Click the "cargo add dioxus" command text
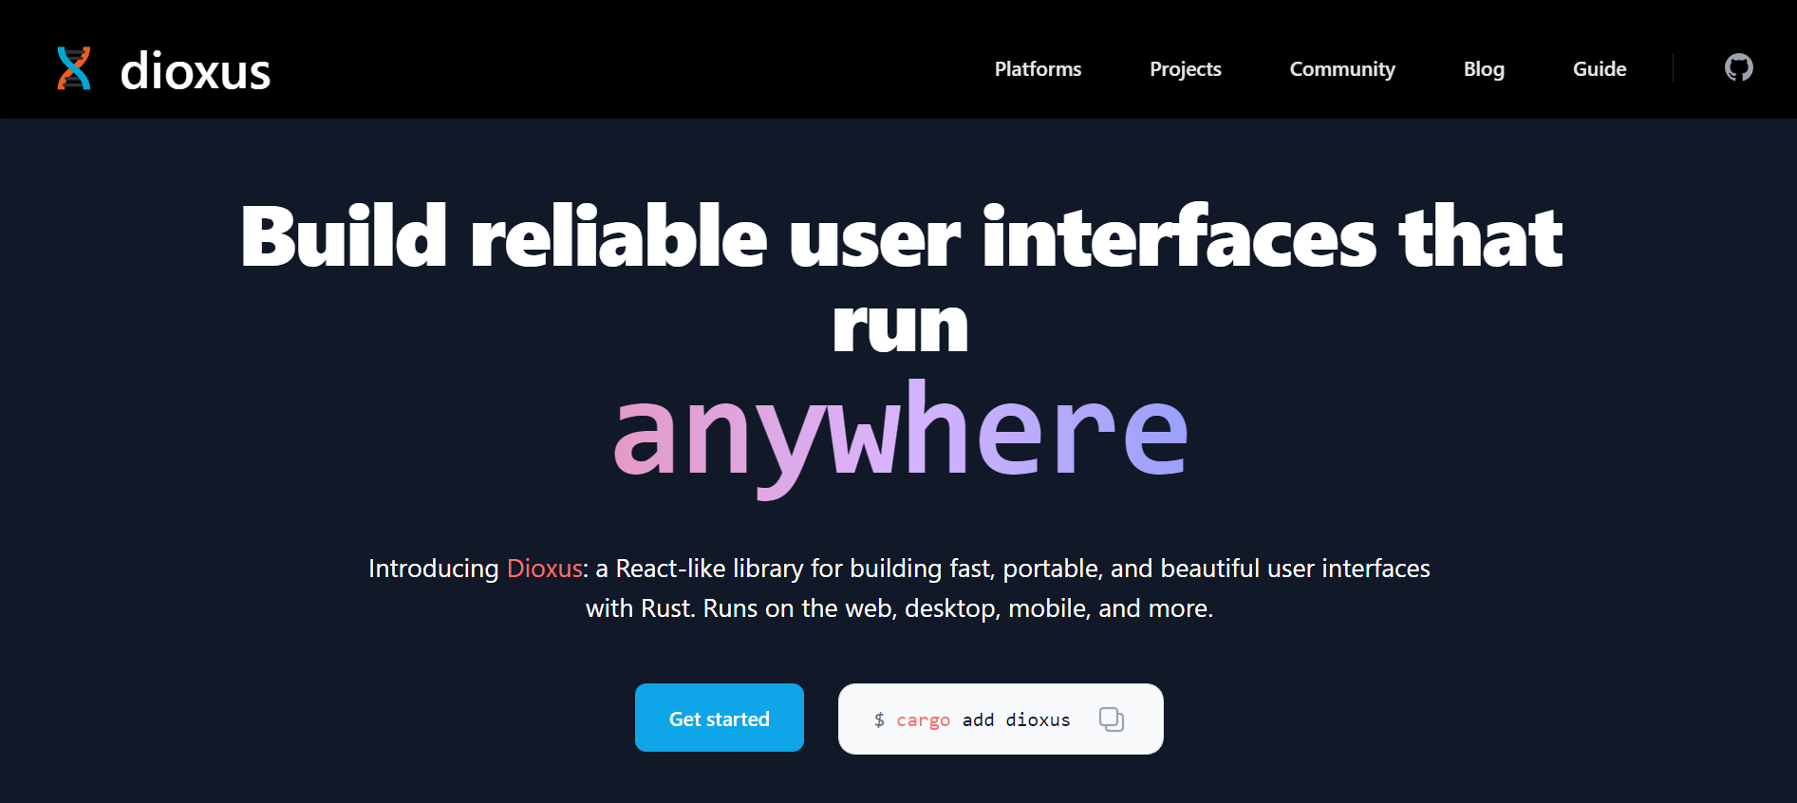The image size is (1797, 803). point(983,720)
